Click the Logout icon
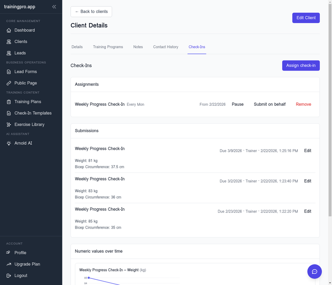The width and height of the screenshot is (332, 285). [x=9, y=276]
